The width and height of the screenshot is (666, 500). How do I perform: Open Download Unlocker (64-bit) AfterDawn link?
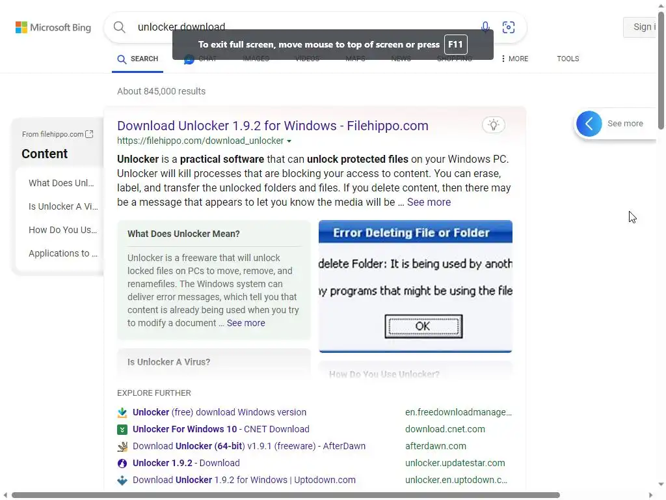click(249, 446)
